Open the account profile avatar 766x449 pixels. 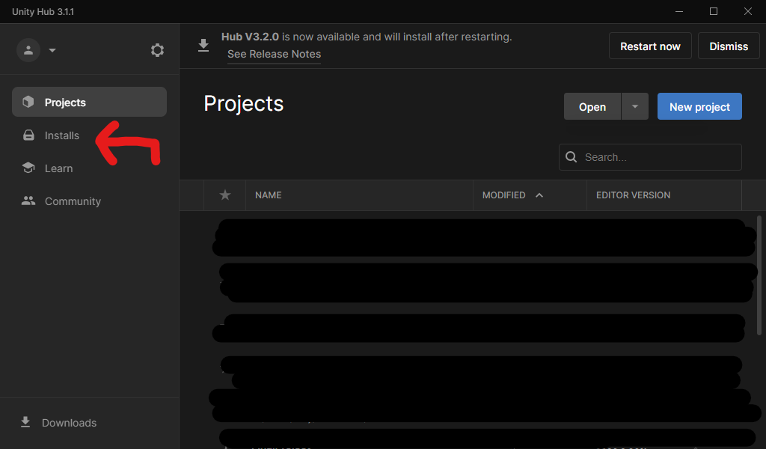[x=28, y=50]
